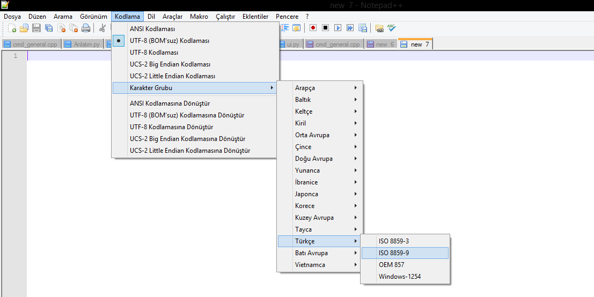Select ISO 8859-9 Turkish encoding
The image size is (594, 297).
[x=405, y=253]
